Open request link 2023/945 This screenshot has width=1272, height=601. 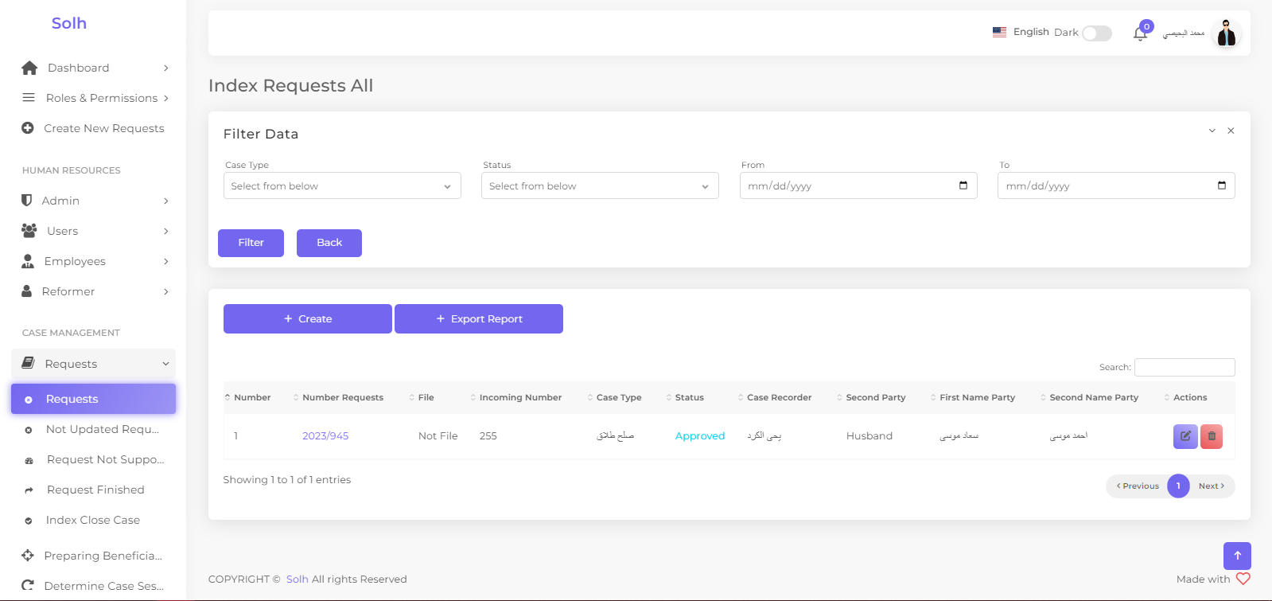[325, 436]
